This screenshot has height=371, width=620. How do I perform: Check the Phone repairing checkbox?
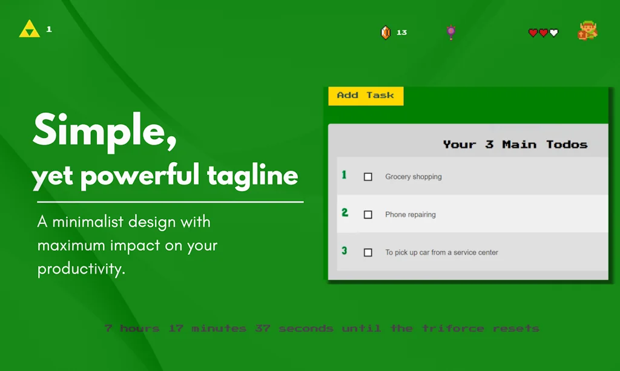point(368,214)
